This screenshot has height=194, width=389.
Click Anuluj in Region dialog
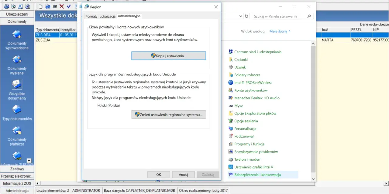183,175
